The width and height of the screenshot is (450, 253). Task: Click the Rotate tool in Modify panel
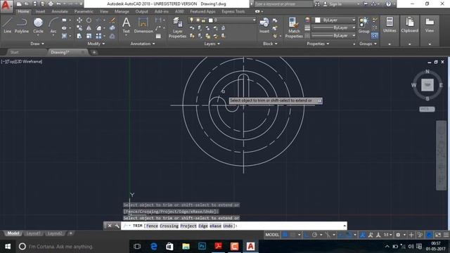tap(89, 20)
